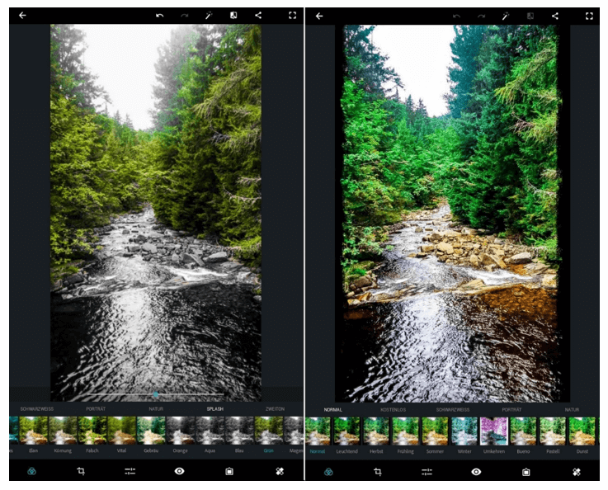Viewport: 608px width, 490px height.
Task: Undo the last edit in the left screen
Action: (x=160, y=16)
